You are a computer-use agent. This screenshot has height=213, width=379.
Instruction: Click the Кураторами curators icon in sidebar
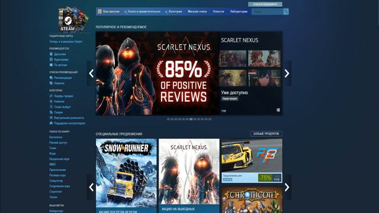[x=51, y=59]
